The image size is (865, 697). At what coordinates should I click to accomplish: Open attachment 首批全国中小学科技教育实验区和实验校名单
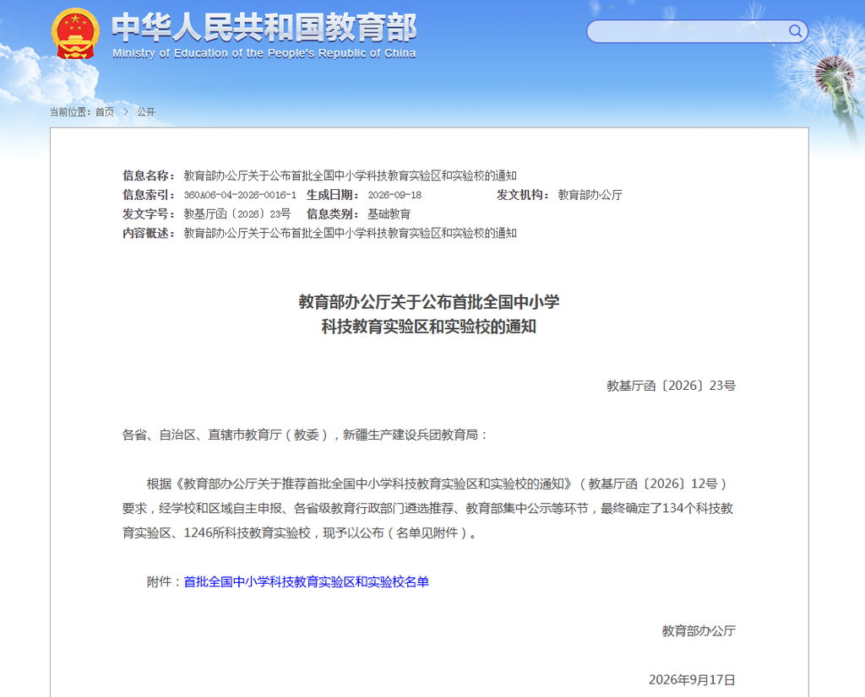click(306, 582)
